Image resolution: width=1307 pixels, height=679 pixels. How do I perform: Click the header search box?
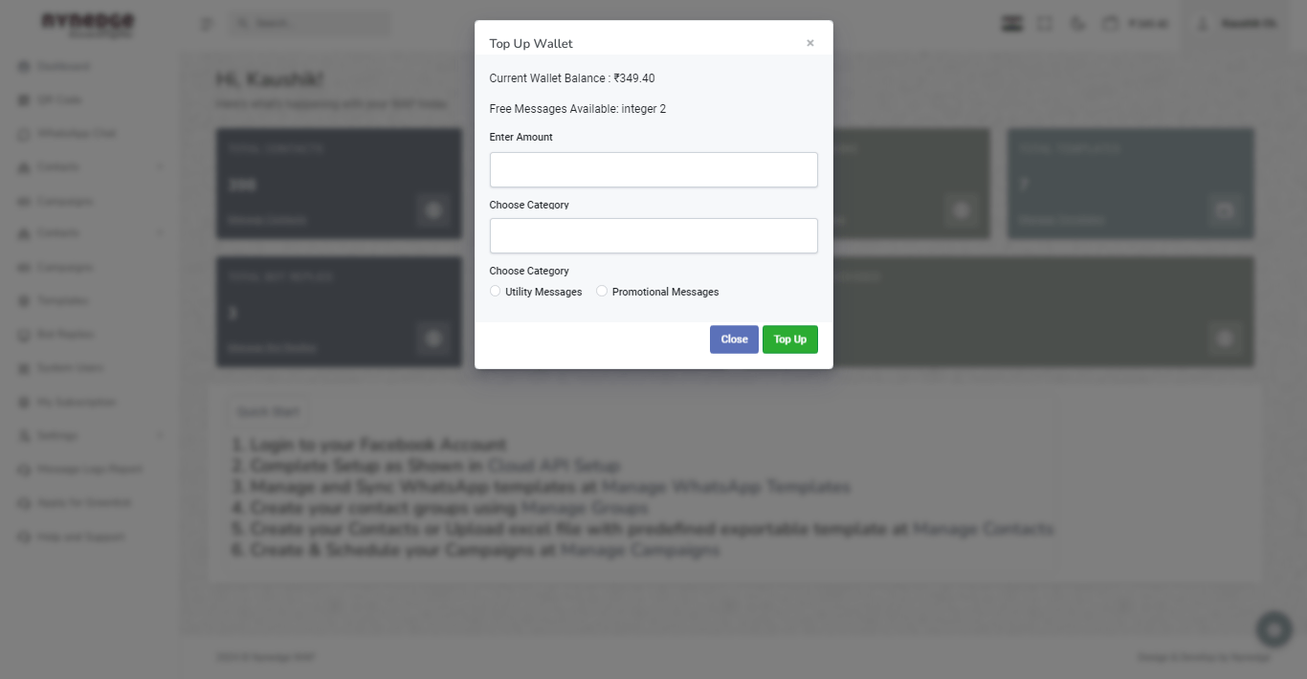309,24
